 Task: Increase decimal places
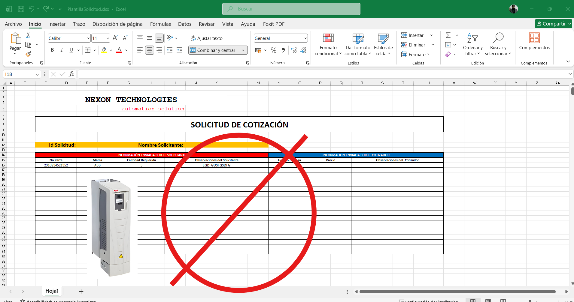coord(294,50)
